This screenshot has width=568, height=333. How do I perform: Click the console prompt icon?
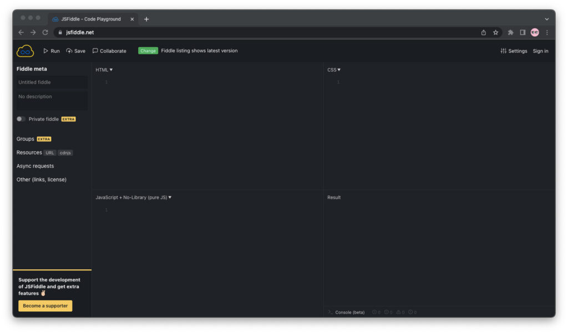point(330,312)
